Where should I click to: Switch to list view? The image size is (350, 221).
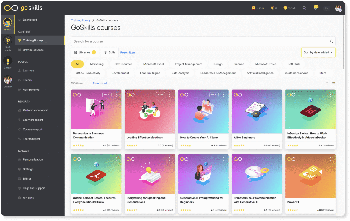coord(334,83)
